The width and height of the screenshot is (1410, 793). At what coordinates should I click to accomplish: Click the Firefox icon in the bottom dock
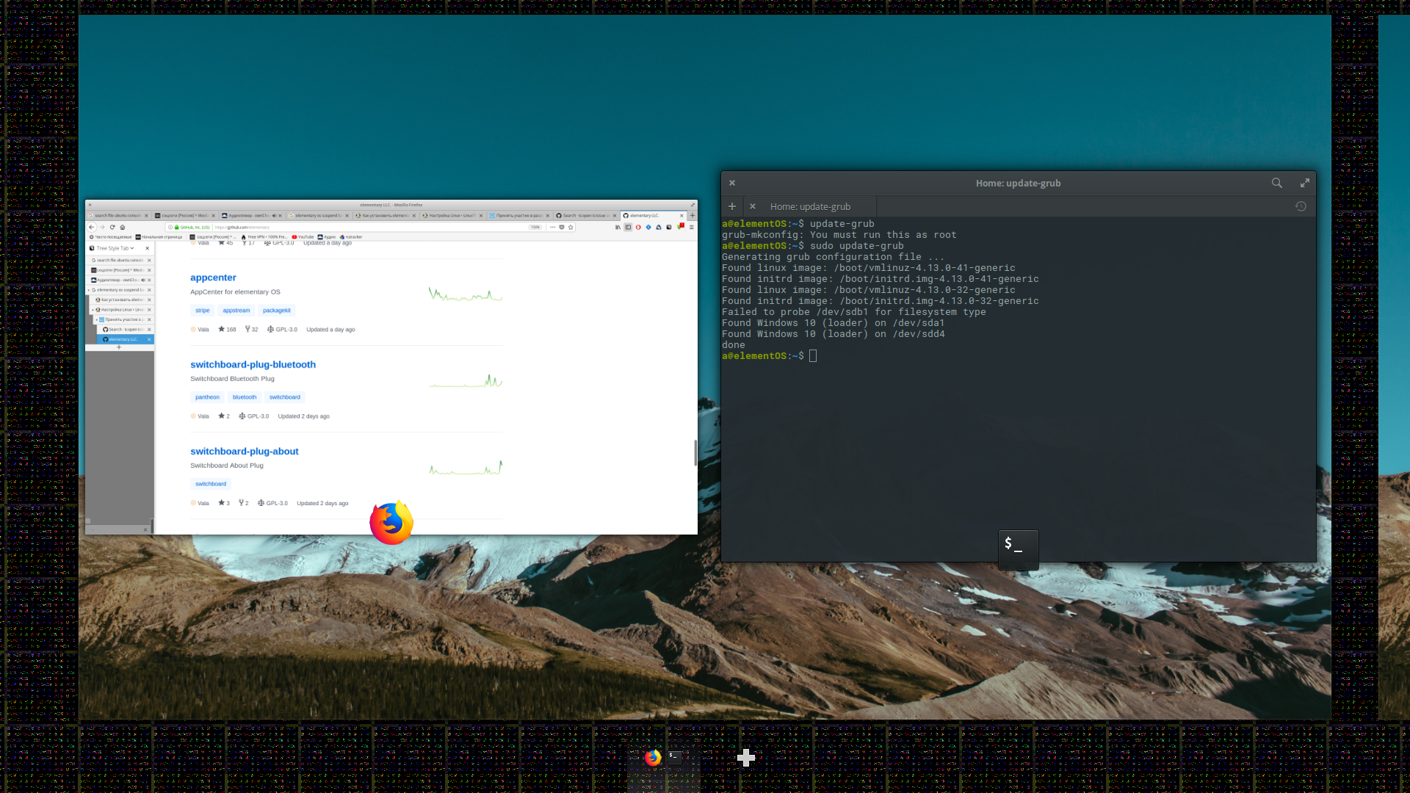click(653, 757)
